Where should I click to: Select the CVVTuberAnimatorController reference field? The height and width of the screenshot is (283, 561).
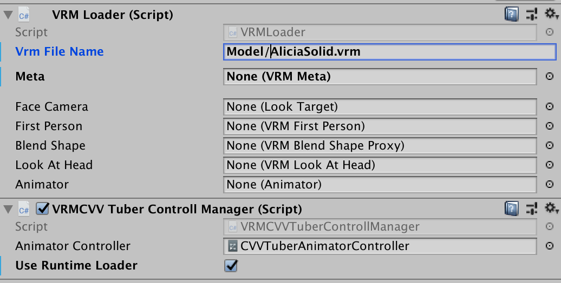click(x=379, y=246)
